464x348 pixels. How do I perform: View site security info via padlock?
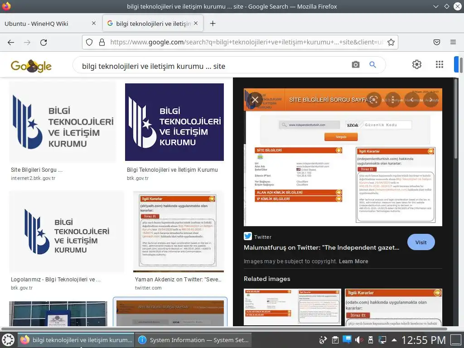(x=102, y=42)
